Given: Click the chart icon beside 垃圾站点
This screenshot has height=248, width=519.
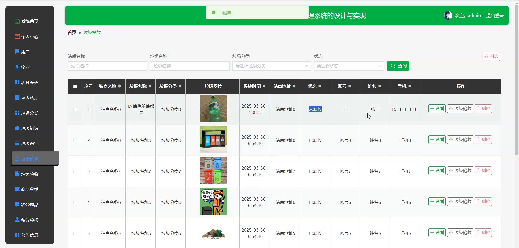Looking at the screenshot, I should (17, 98).
